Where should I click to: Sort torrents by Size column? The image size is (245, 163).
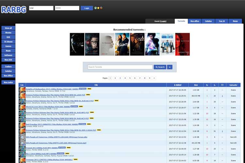(196, 85)
